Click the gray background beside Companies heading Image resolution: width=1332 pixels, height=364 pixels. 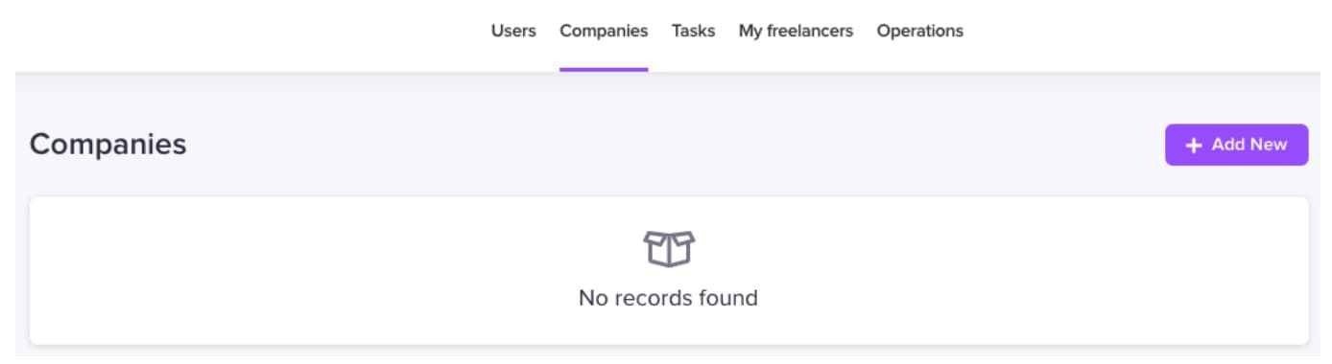672,145
